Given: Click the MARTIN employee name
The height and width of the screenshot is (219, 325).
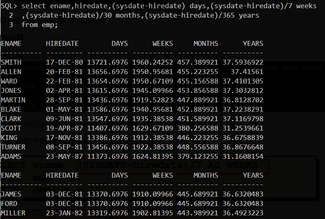Looking at the screenshot, I should point(13,100).
